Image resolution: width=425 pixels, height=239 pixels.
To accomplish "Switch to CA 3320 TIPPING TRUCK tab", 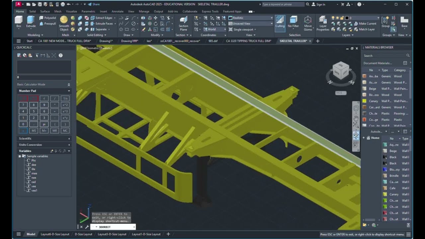I will [248, 41].
